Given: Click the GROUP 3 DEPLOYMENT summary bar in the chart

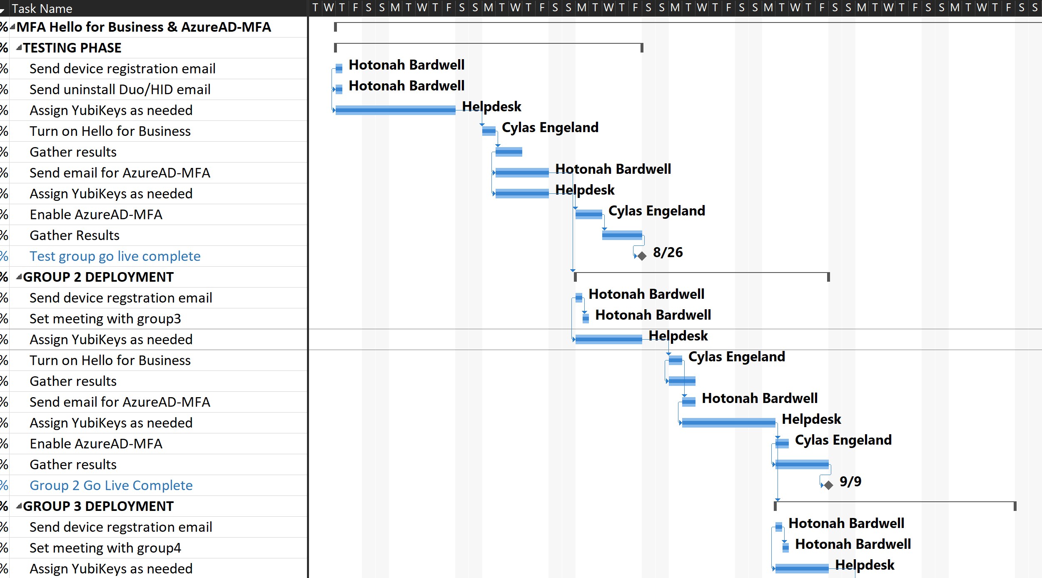Looking at the screenshot, I should (895, 503).
